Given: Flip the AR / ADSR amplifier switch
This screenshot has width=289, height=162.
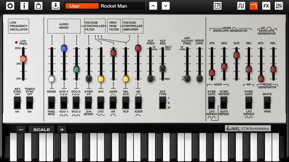Looking at the screenshot, I should coord(138,103).
